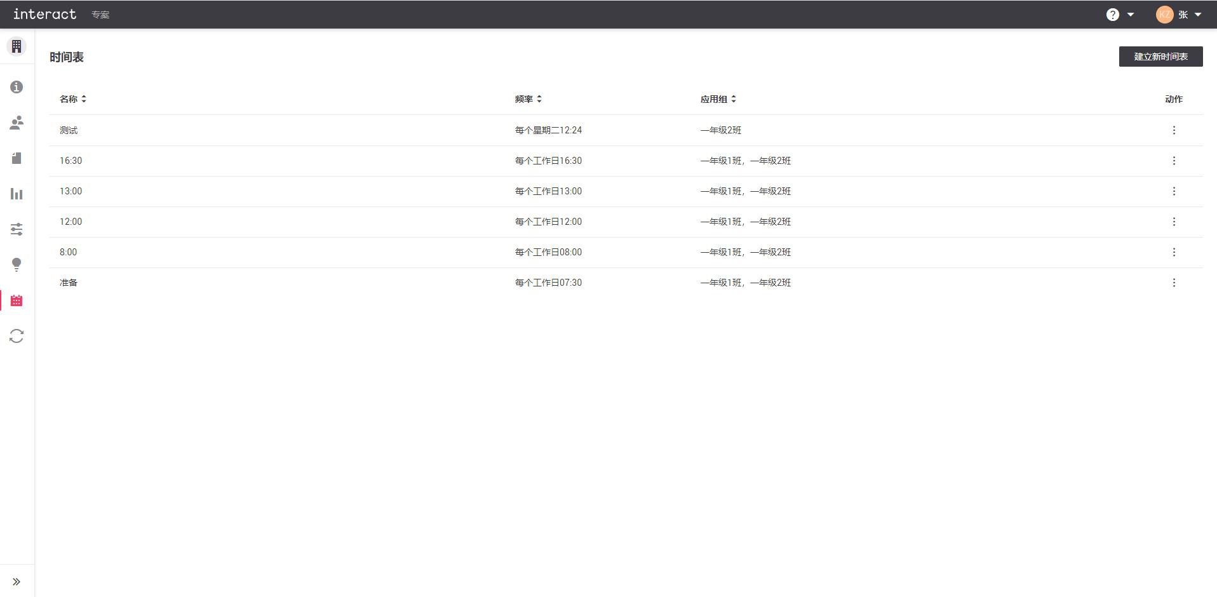
Task: Select the 测试 schedule name
Action: point(69,130)
